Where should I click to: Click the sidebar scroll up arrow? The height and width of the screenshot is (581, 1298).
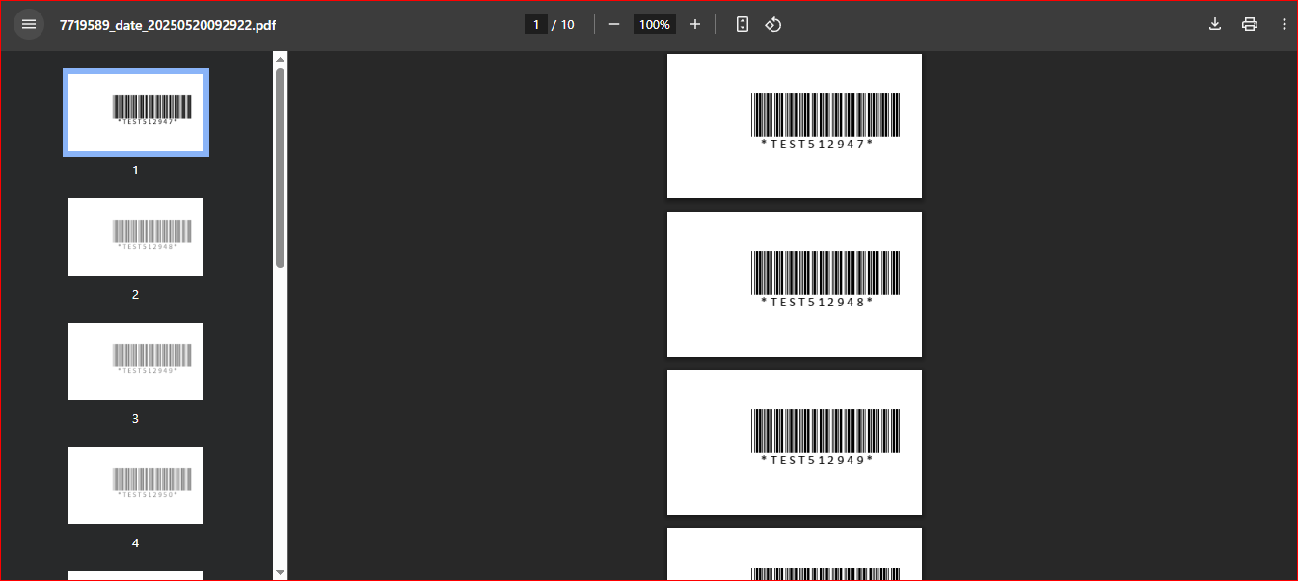click(x=281, y=60)
